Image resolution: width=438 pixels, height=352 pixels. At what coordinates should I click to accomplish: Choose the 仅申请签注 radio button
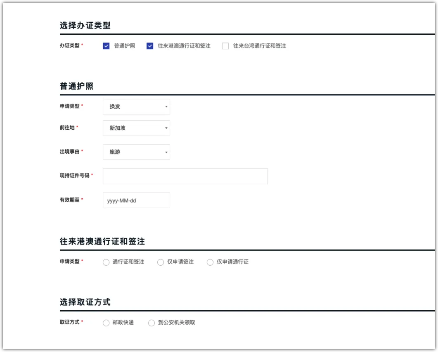pos(161,262)
